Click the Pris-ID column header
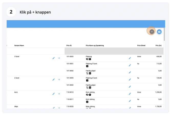Image resolution: width=171 pixels, height=115 pixels. (69, 45)
